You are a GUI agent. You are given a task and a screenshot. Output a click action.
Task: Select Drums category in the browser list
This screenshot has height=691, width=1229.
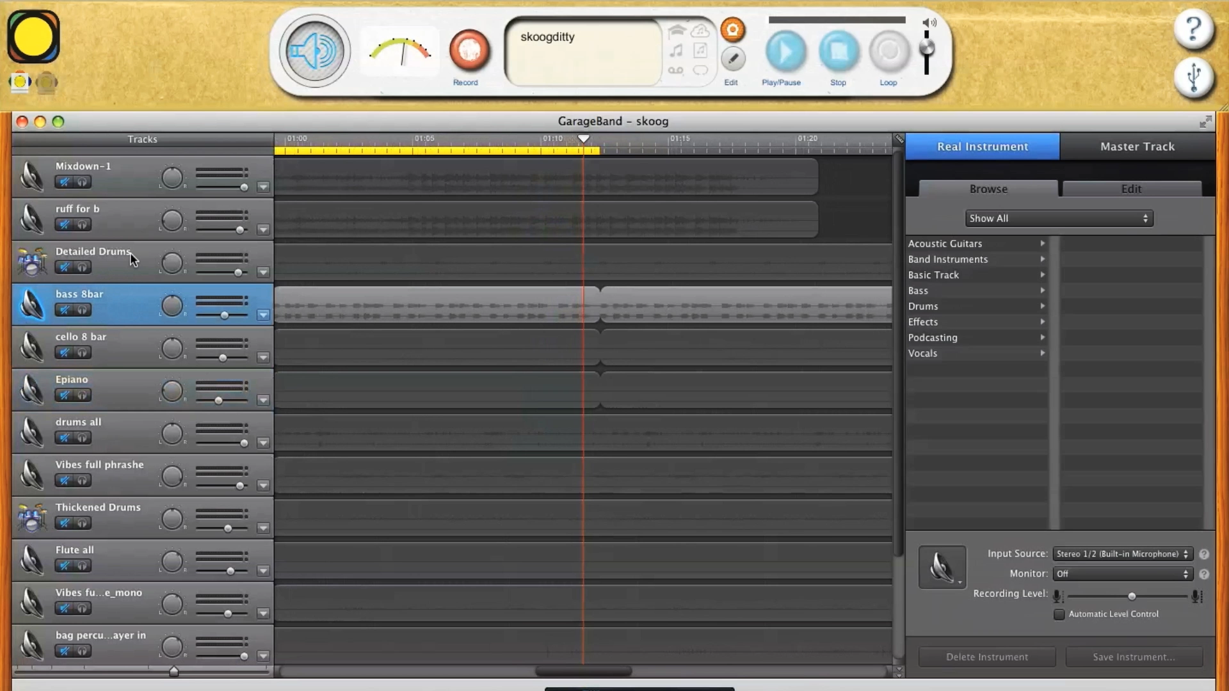923,306
